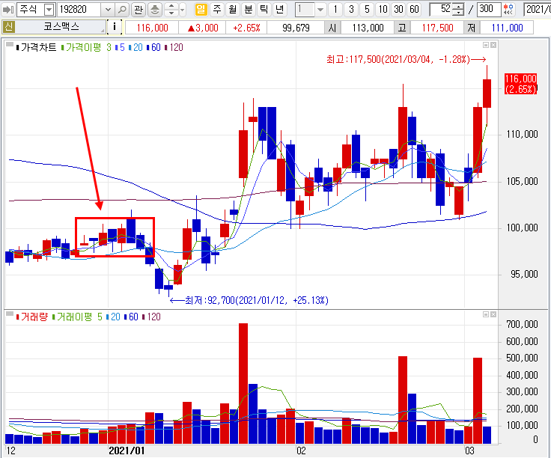The height and width of the screenshot is (458, 551).
Task: Click the up/down stock navigation stepper
Action: pos(171,10)
